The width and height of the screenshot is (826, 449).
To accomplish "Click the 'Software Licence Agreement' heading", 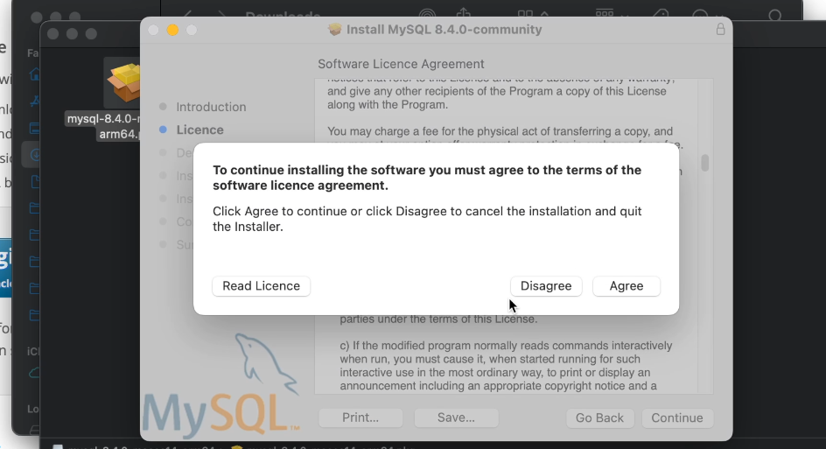I will tap(401, 64).
